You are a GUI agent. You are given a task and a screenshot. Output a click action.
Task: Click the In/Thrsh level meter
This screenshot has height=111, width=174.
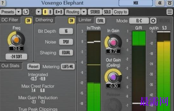click(x=94, y=71)
